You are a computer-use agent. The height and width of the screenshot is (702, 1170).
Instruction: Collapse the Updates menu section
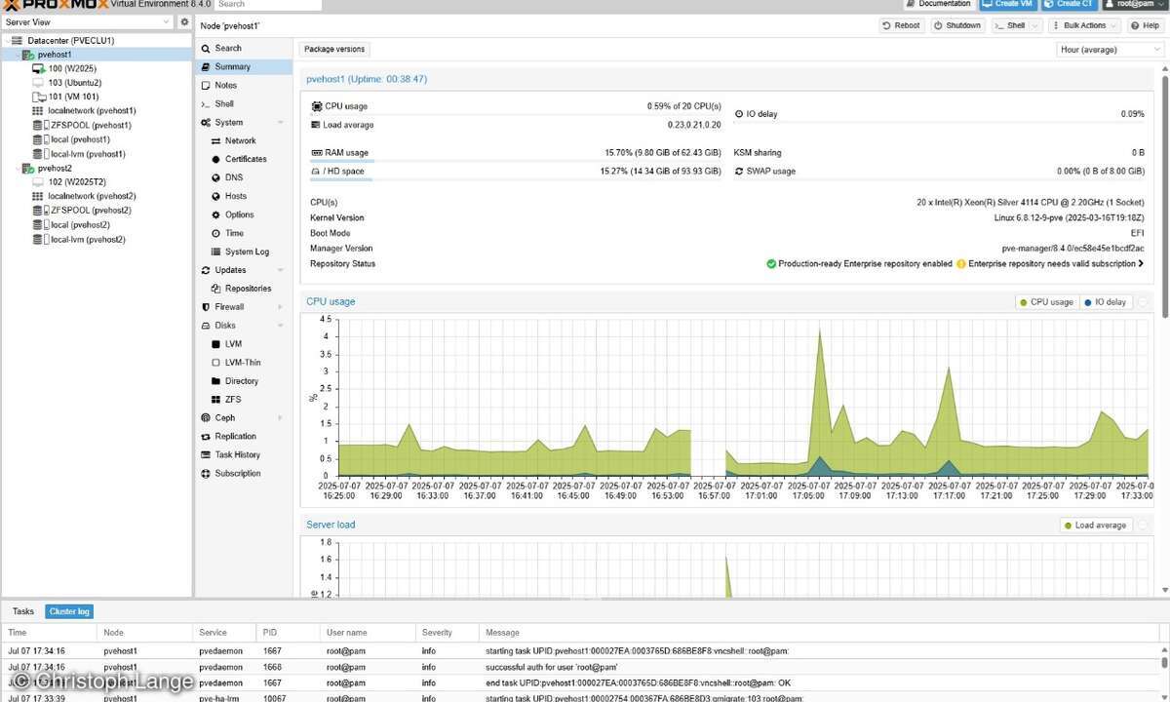point(280,270)
